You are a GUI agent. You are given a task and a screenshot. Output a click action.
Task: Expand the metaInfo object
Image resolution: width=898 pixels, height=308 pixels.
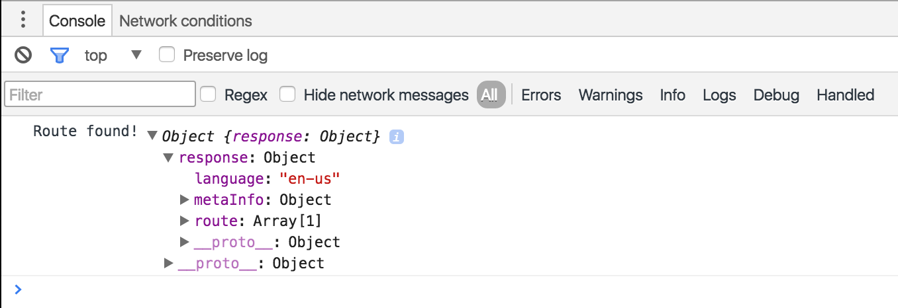(x=185, y=200)
